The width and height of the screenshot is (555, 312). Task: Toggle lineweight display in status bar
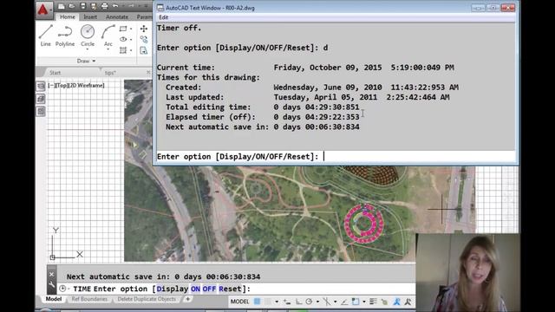click(373, 302)
